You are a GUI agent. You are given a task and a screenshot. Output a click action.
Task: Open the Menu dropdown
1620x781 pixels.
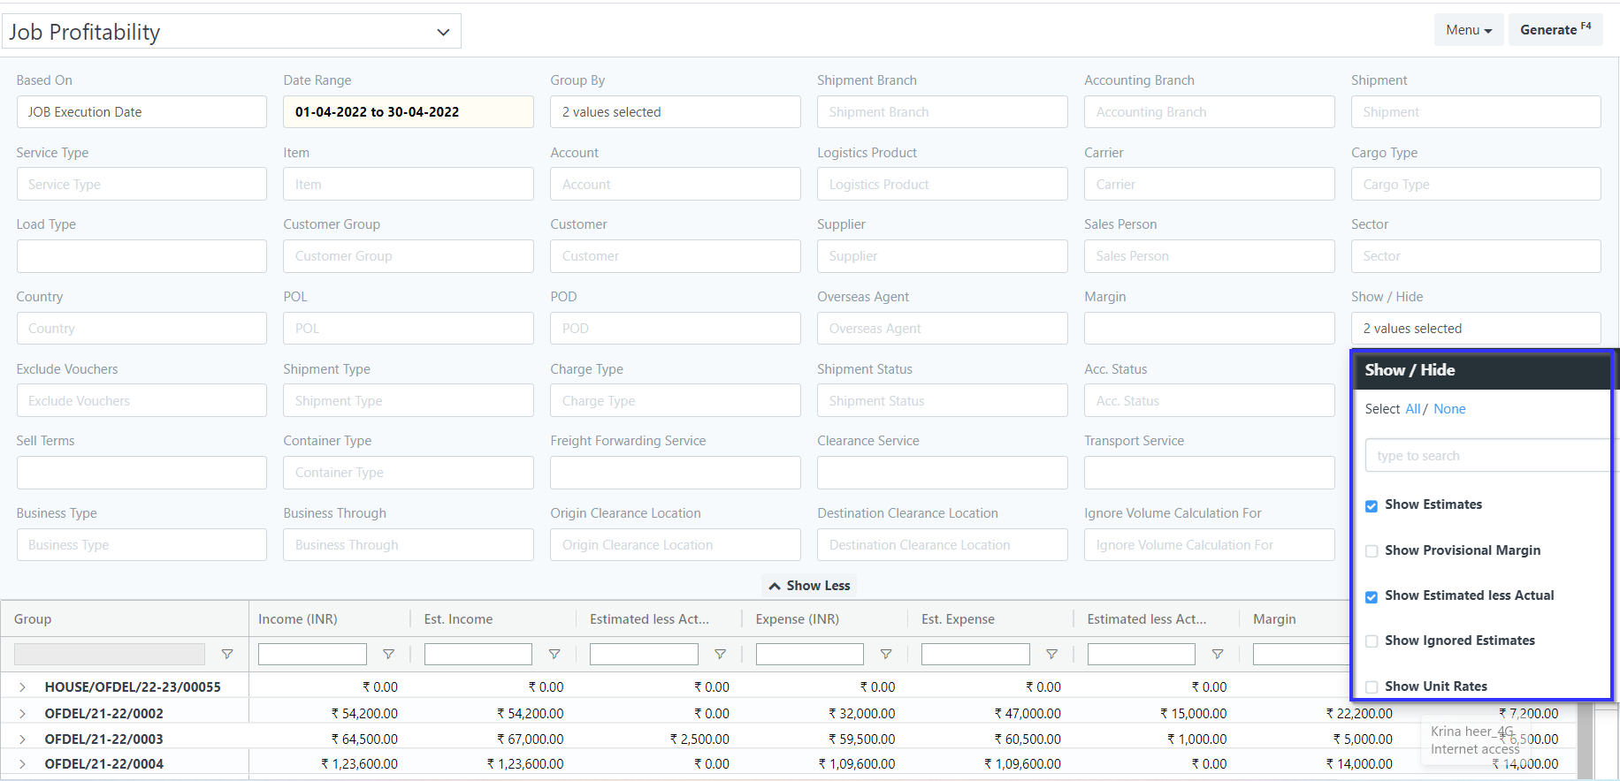point(1469,30)
